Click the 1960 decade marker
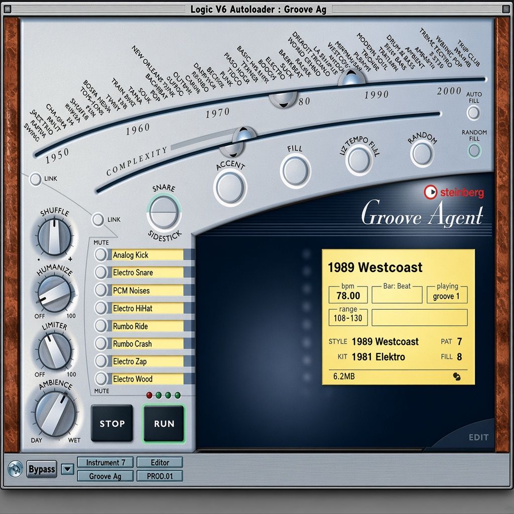 click(138, 129)
